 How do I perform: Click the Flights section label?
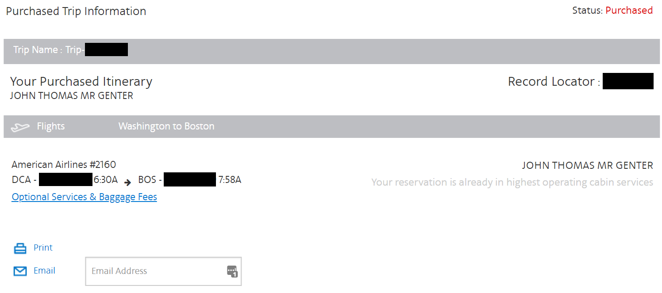pyautogui.click(x=50, y=126)
